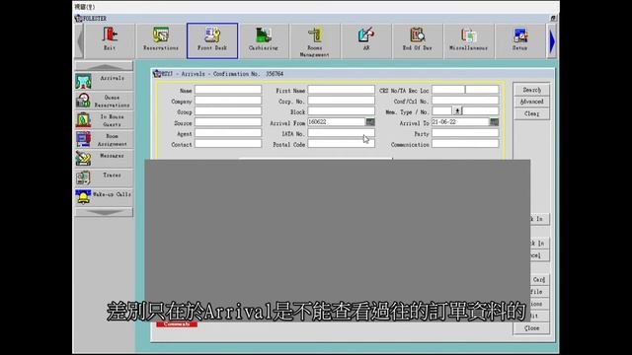Click the Agent input field
The height and width of the screenshot is (355, 632).
(228, 133)
